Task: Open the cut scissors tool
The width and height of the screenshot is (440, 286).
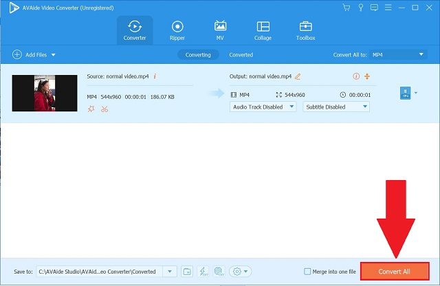Action: click(104, 109)
